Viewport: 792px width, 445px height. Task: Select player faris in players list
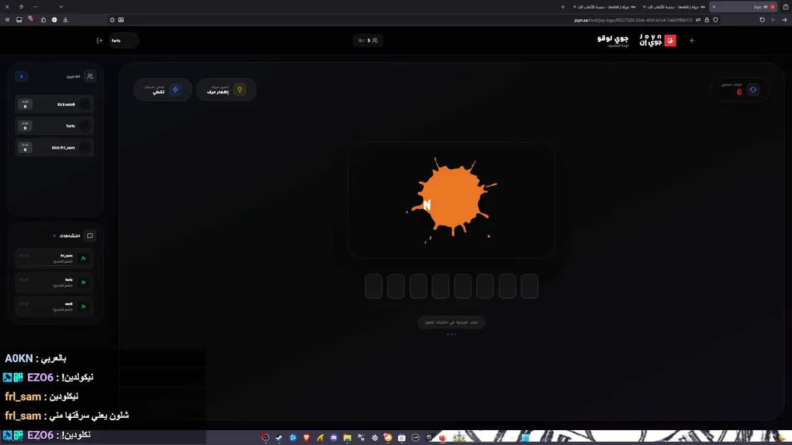pos(54,126)
